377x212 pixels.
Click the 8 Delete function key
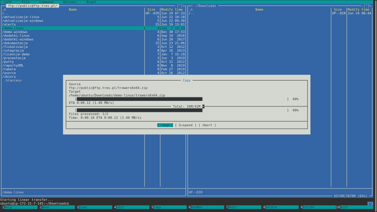[x=280, y=207]
